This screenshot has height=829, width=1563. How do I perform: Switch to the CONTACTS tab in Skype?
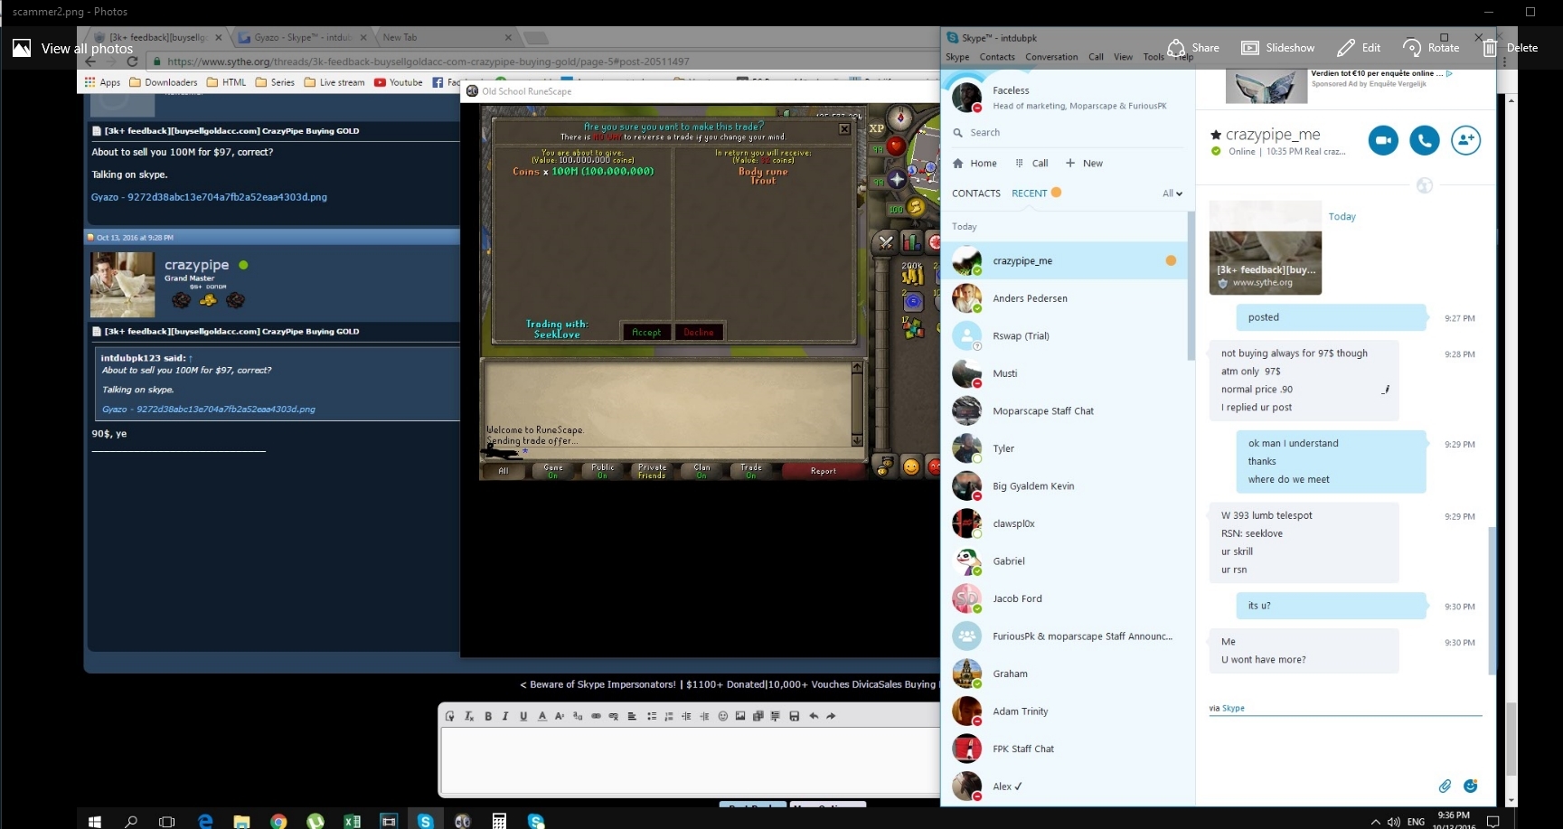coord(976,193)
